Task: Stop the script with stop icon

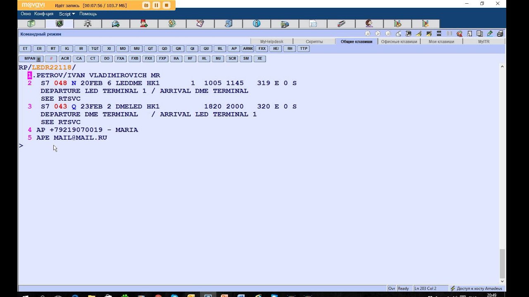Action: [x=388, y=34]
